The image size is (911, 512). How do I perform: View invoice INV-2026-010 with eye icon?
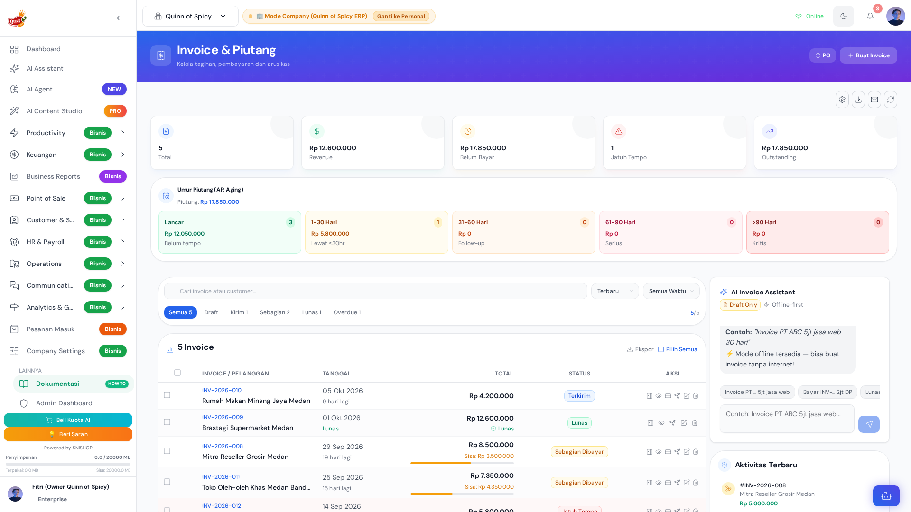659,396
